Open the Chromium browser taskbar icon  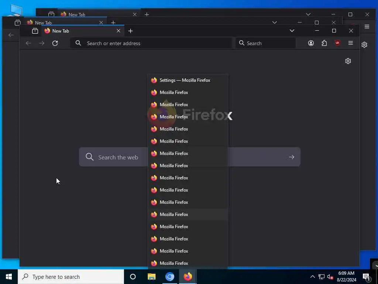[x=169, y=277]
